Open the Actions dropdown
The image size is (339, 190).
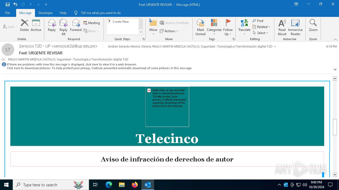(x=169, y=31)
